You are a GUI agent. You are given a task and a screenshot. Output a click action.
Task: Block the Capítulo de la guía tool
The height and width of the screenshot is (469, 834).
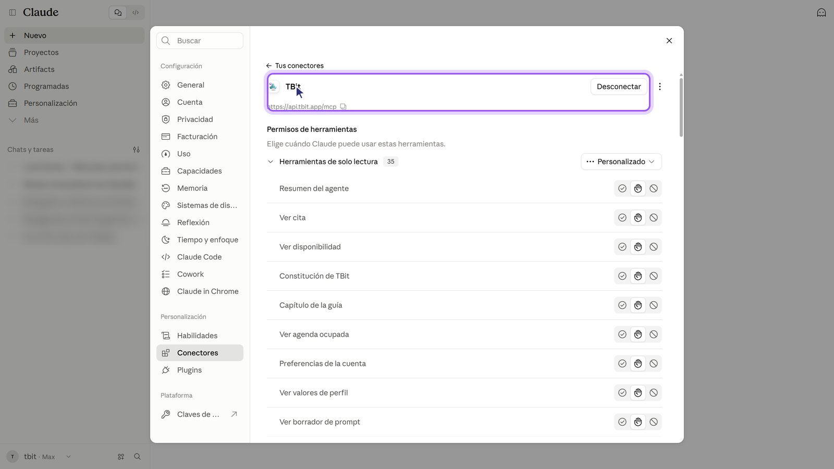tap(654, 305)
